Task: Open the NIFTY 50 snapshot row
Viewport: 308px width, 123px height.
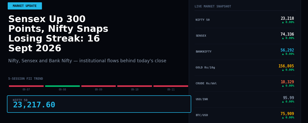Action: [x=245, y=20]
